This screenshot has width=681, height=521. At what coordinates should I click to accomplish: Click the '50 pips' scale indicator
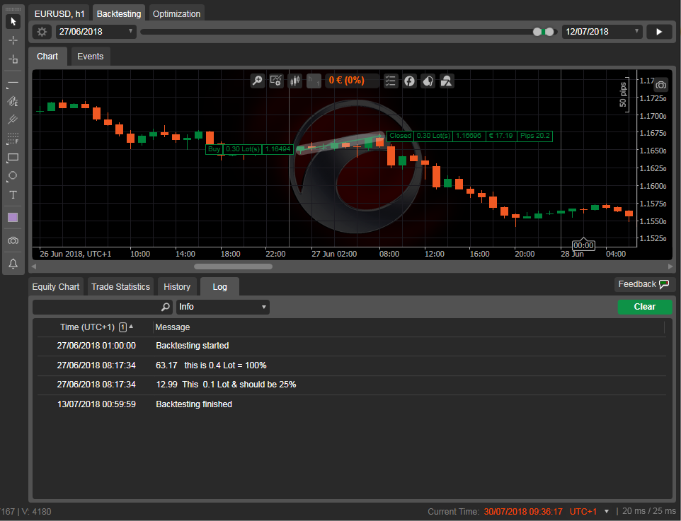coord(623,95)
